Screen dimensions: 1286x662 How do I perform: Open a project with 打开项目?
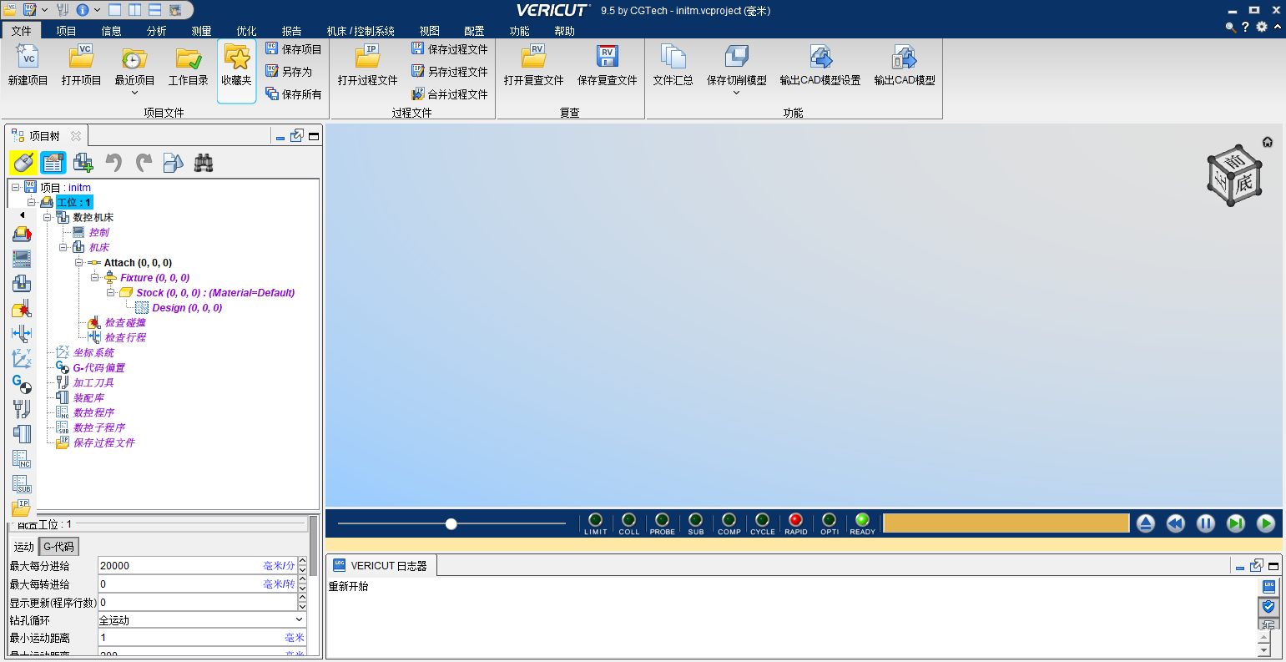(x=81, y=65)
